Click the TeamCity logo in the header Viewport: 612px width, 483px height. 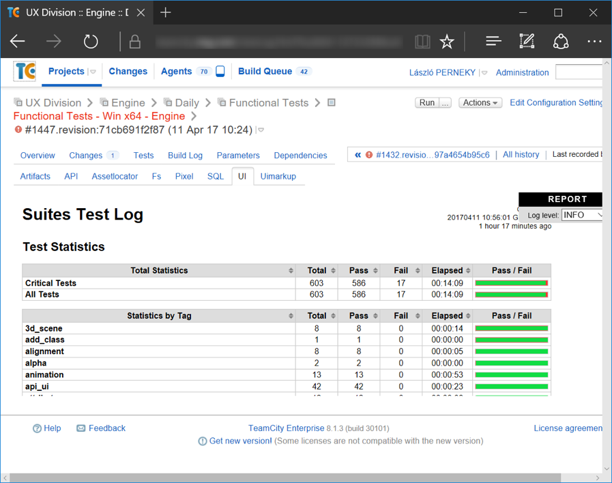click(25, 71)
